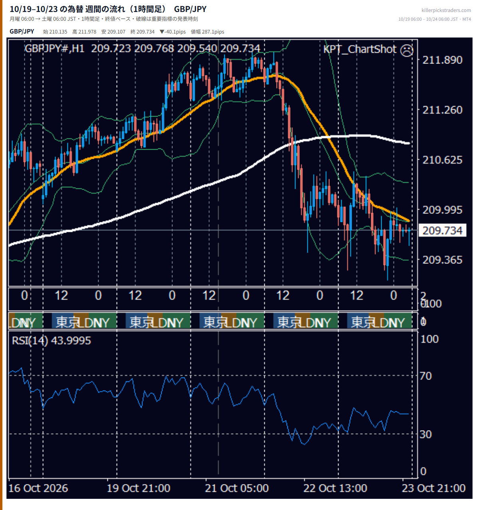Click the time axis label 16 Oct 2026
Viewport: 479px width, 510px height.
[x=38, y=488]
